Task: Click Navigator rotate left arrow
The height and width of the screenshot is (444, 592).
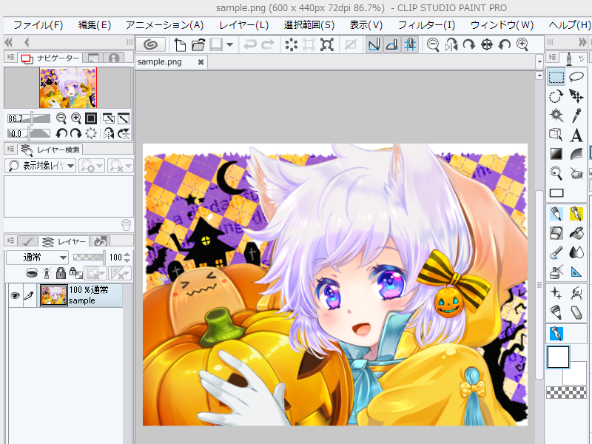Action: 61,133
